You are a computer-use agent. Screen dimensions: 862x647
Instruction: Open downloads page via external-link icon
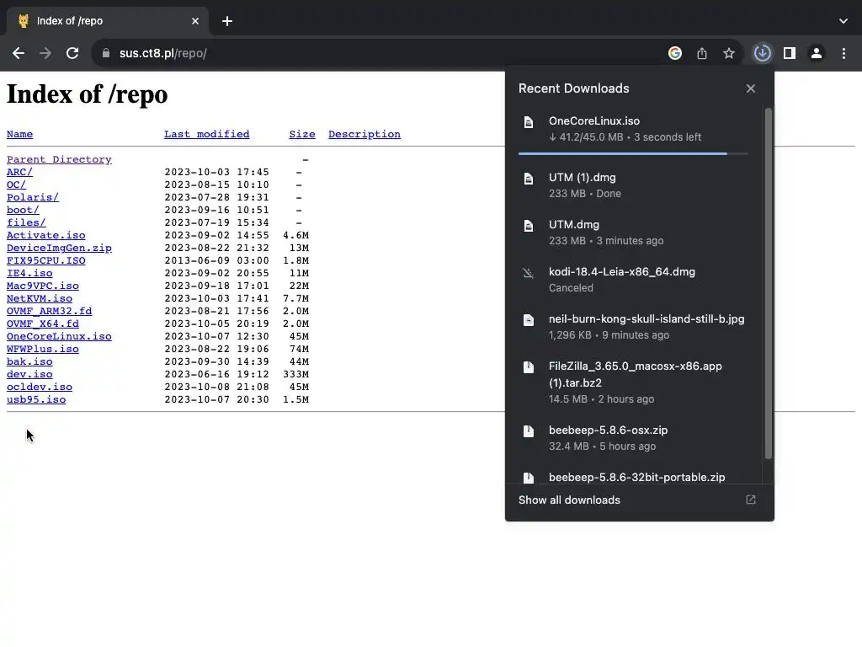click(750, 500)
